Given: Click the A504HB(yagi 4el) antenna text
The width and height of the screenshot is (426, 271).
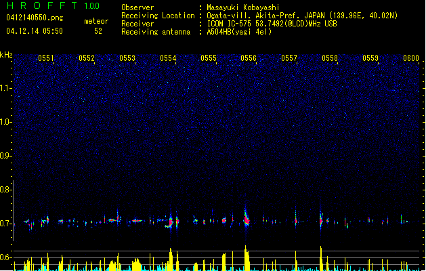Looking at the screenshot, I should click(x=239, y=32).
